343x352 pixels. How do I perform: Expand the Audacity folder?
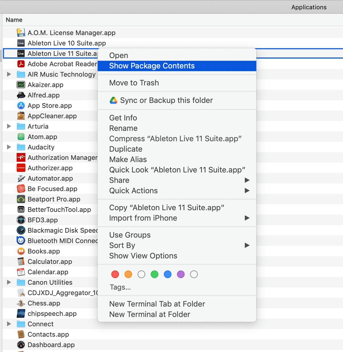click(x=9, y=147)
